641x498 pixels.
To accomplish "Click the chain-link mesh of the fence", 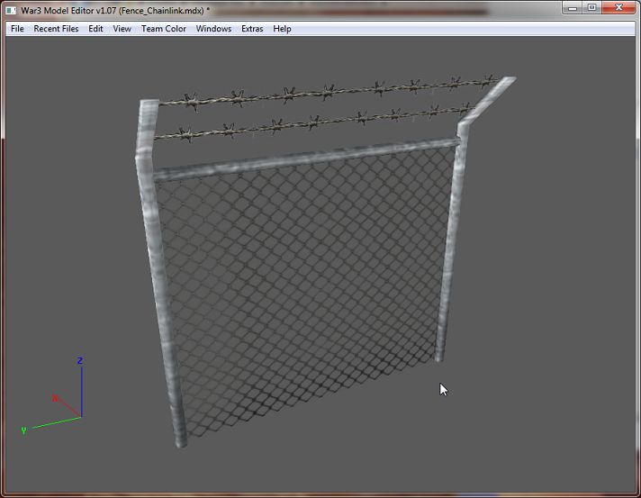I will (x=302, y=278).
